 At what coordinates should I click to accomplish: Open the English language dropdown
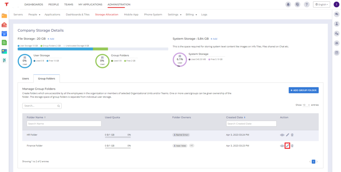(321, 4)
